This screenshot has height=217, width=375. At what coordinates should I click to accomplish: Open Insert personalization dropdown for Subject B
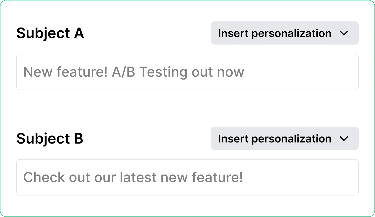(x=284, y=138)
